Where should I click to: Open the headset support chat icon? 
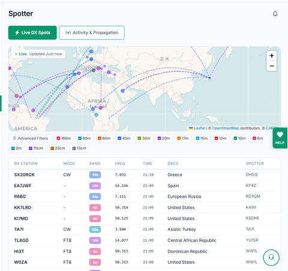pos(271,257)
